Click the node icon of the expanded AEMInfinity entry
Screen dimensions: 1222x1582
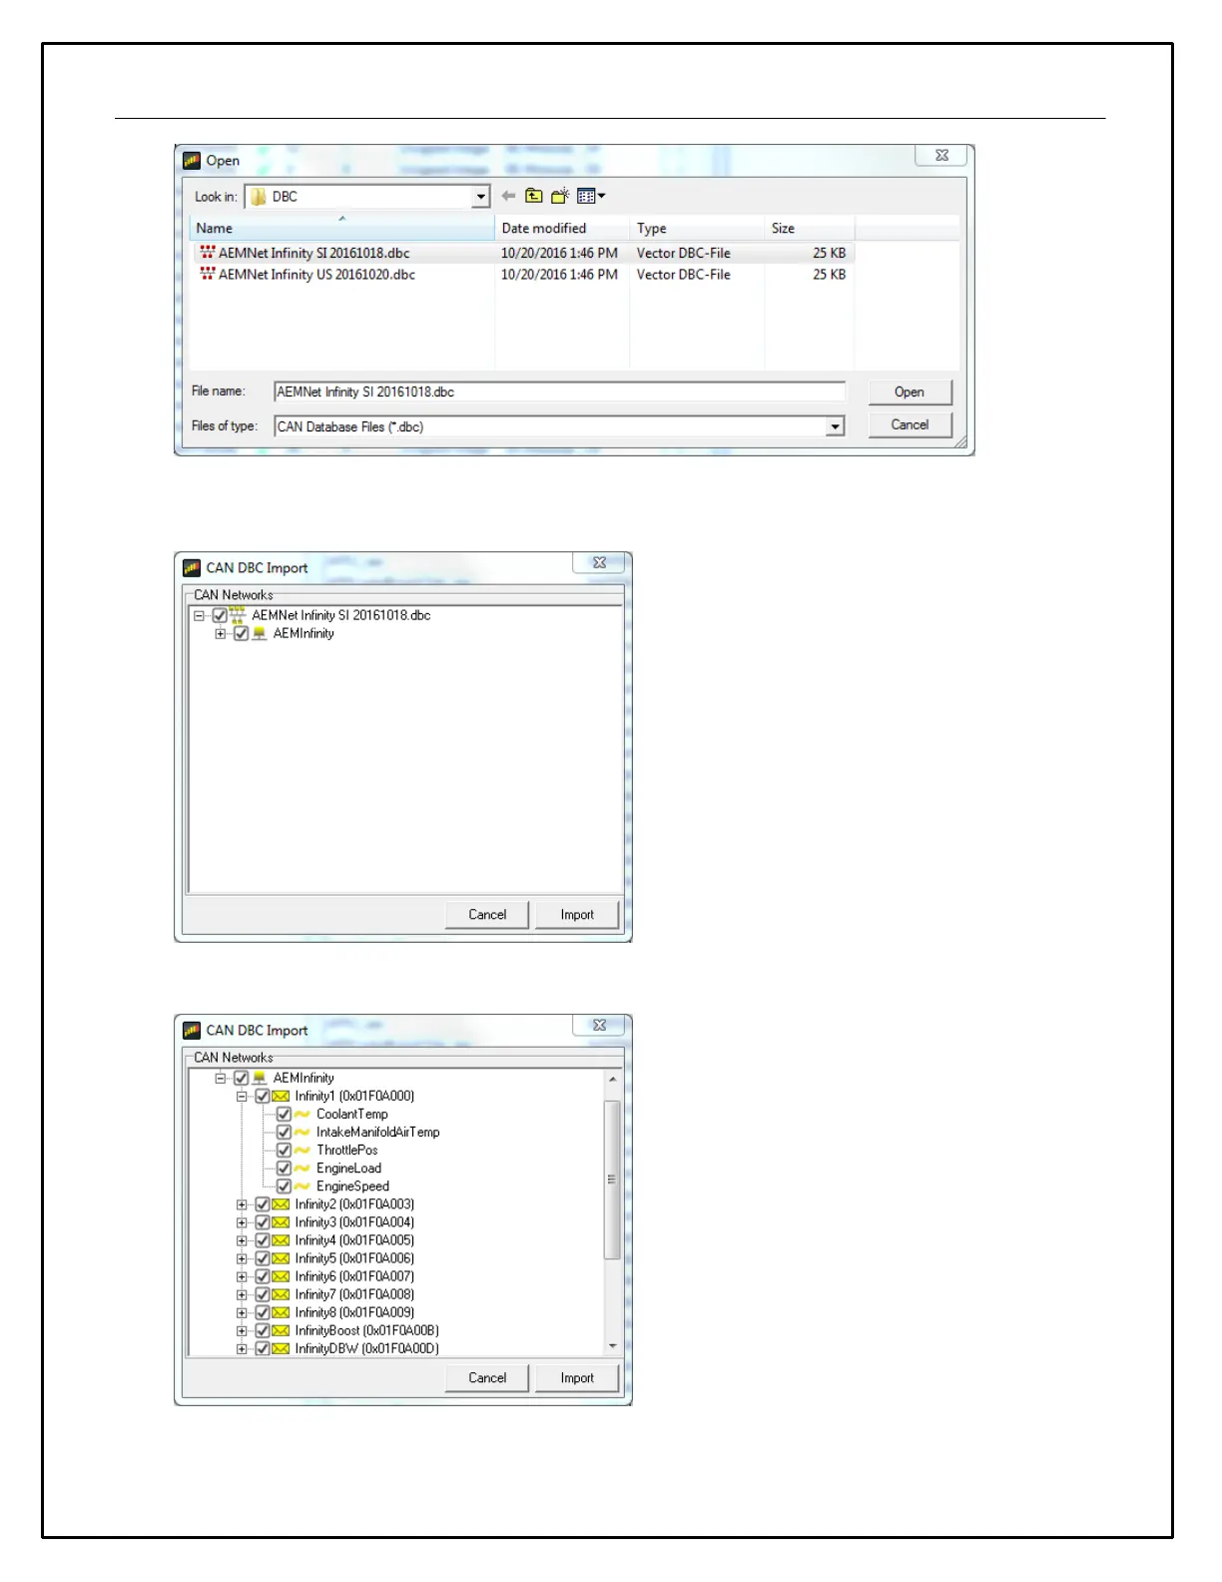[x=260, y=1078]
